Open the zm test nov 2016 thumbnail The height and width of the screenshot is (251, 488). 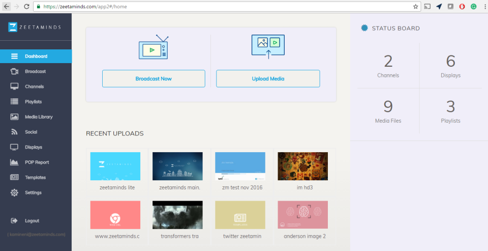click(240, 166)
